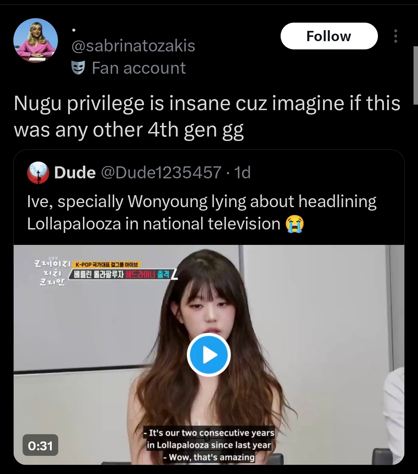Click the crying emoji in the quoted tweet
The height and width of the screenshot is (474, 418).
295,224
